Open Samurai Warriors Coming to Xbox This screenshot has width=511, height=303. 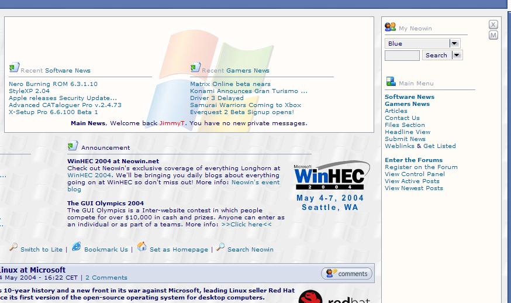point(246,105)
